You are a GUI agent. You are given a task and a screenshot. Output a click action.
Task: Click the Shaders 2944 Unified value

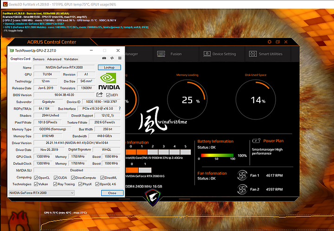(x=50, y=115)
